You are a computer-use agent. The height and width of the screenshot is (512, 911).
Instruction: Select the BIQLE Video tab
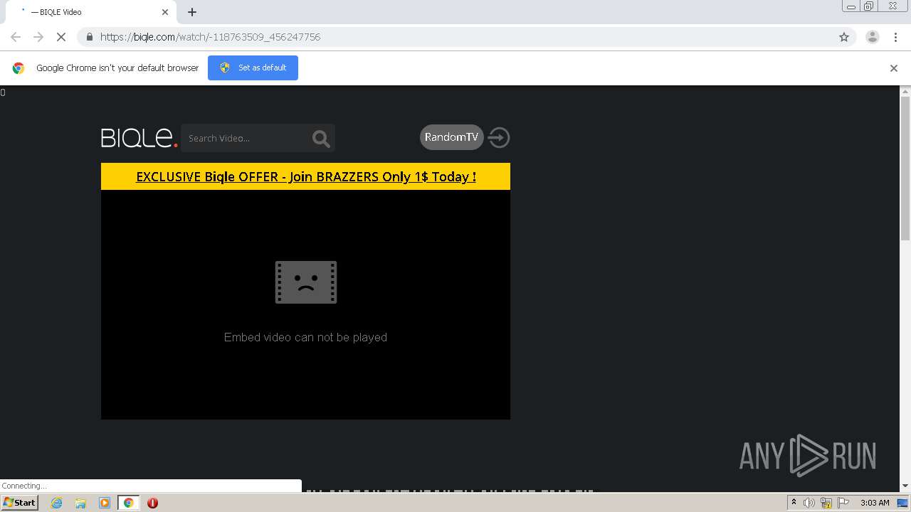click(x=93, y=12)
